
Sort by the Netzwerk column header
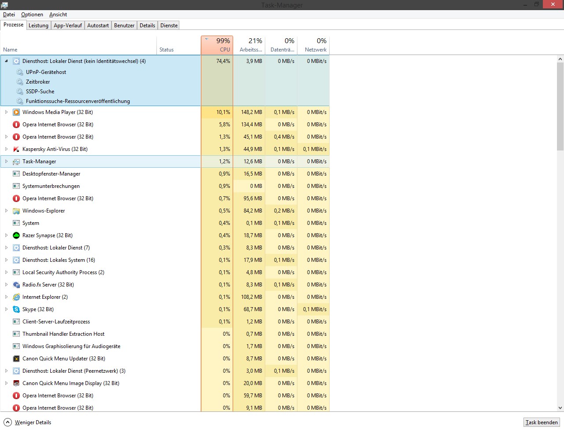314,45
